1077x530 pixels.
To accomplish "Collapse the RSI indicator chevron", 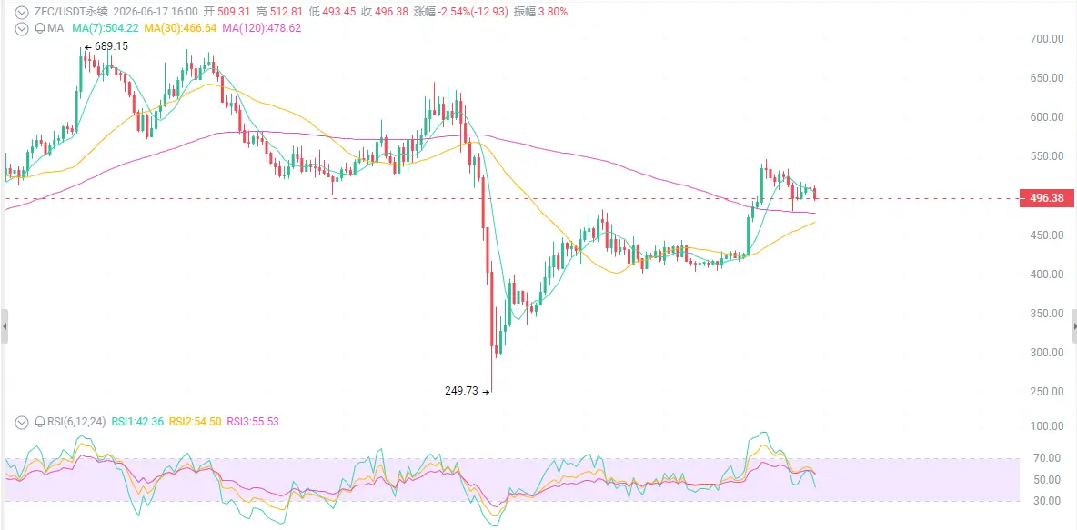I will pos(22,422).
